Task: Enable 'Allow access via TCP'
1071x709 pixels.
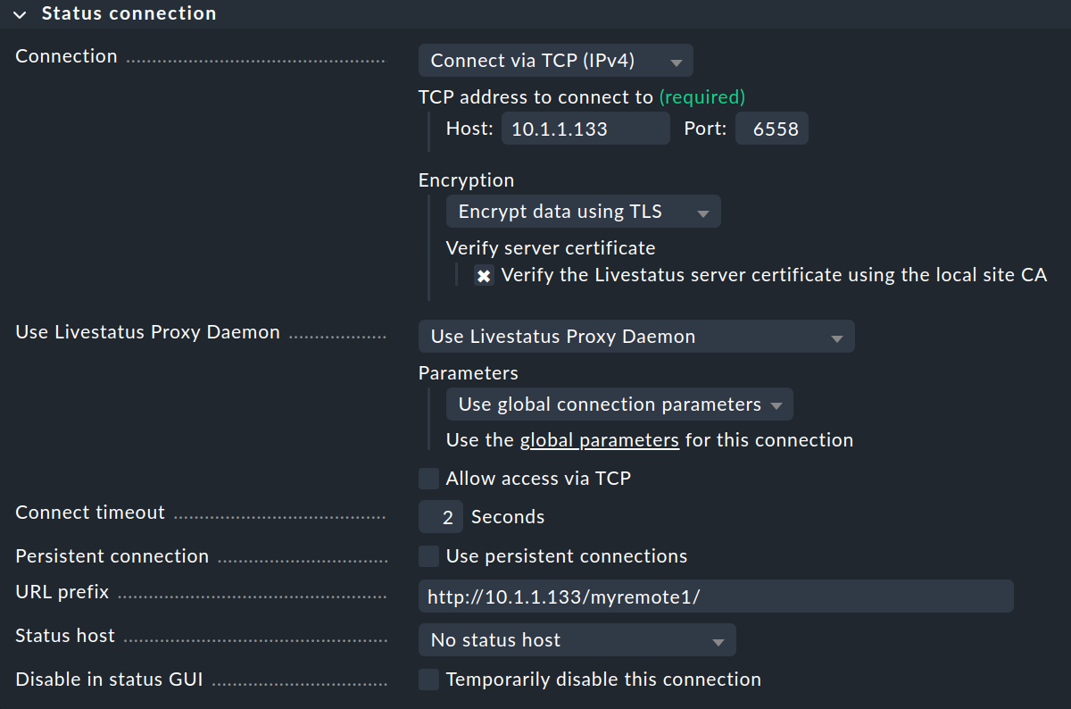Action: tap(428, 478)
